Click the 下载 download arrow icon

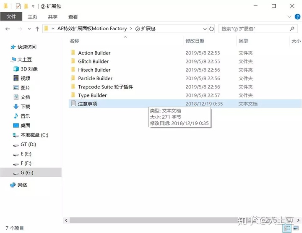coord(16,106)
